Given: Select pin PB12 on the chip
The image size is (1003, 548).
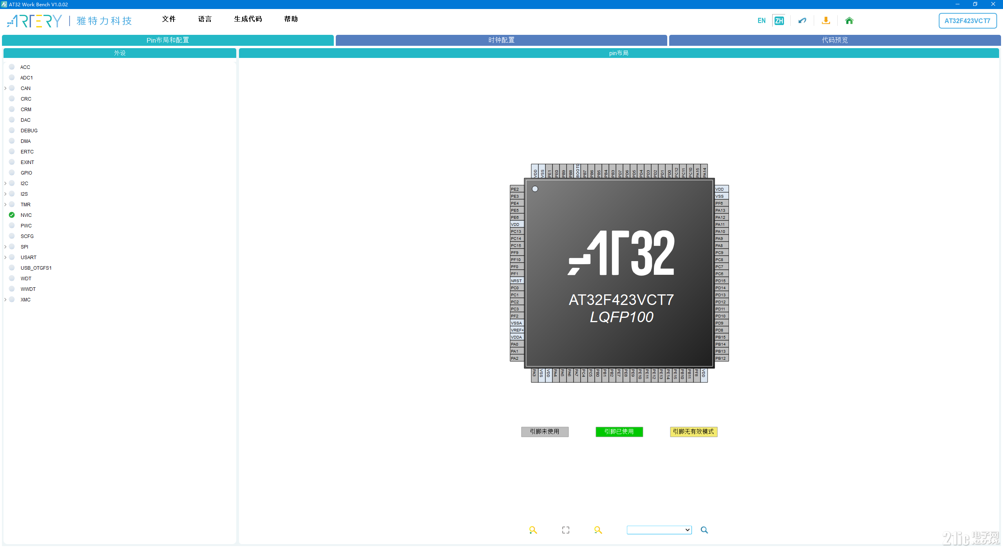Looking at the screenshot, I should tap(722, 358).
